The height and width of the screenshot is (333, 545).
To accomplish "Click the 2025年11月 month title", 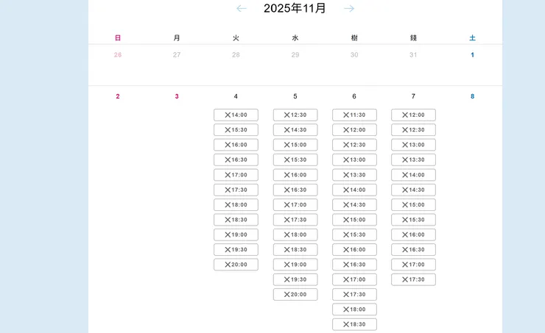I will click(295, 9).
